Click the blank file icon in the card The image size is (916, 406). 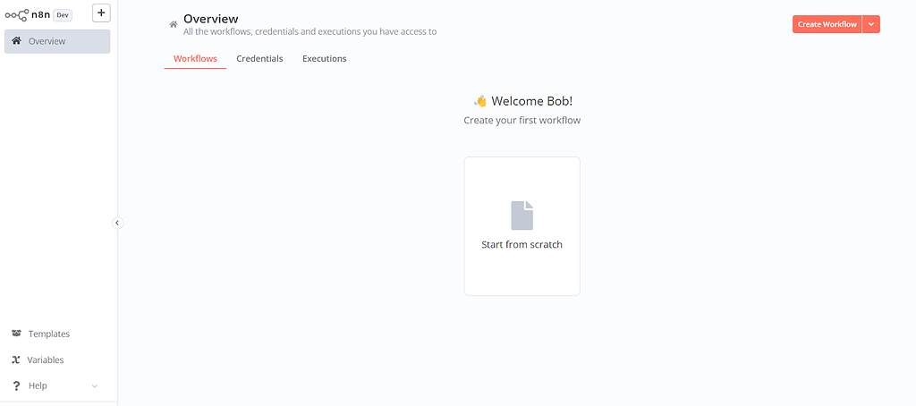(522, 216)
